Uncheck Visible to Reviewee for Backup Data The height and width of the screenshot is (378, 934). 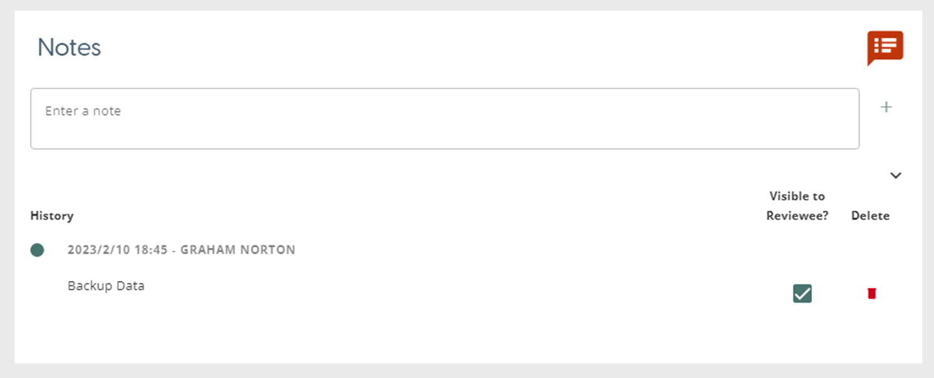(802, 293)
